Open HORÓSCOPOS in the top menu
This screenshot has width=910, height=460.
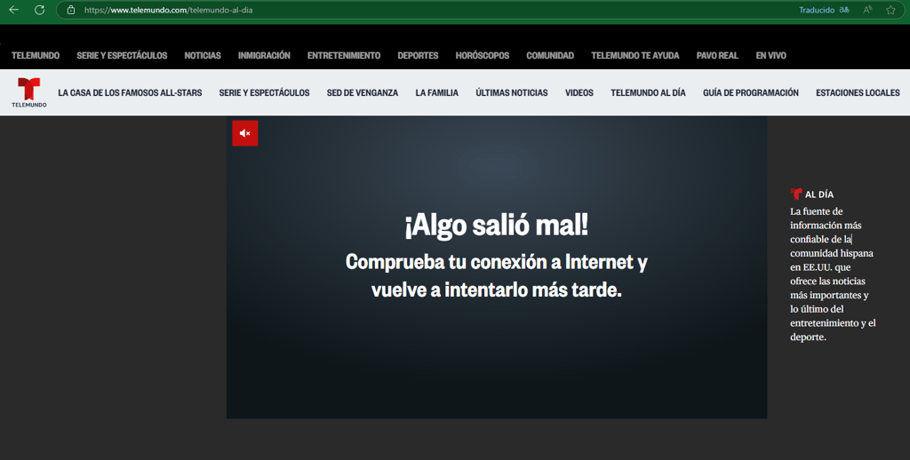coord(483,56)
